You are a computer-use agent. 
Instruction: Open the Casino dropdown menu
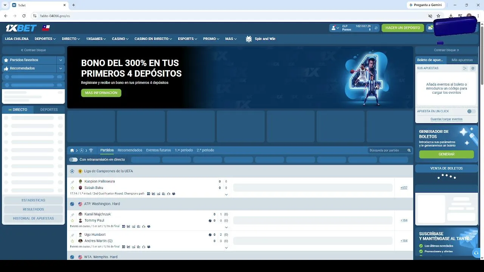point(120,39)
